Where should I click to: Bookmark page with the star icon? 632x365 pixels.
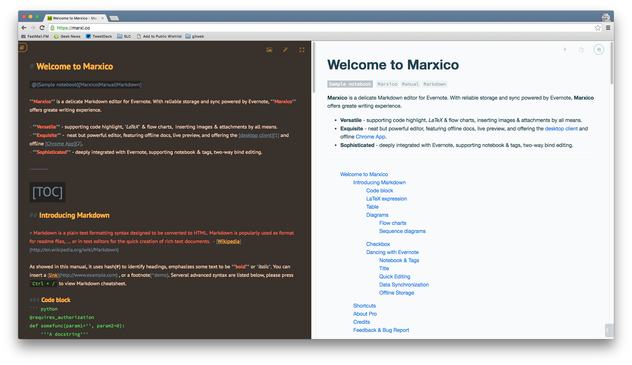(598, 28)
